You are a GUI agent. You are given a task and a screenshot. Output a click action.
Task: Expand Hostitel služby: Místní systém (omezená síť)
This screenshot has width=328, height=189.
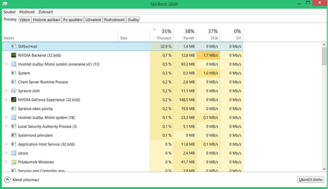(x=6, y=64)
